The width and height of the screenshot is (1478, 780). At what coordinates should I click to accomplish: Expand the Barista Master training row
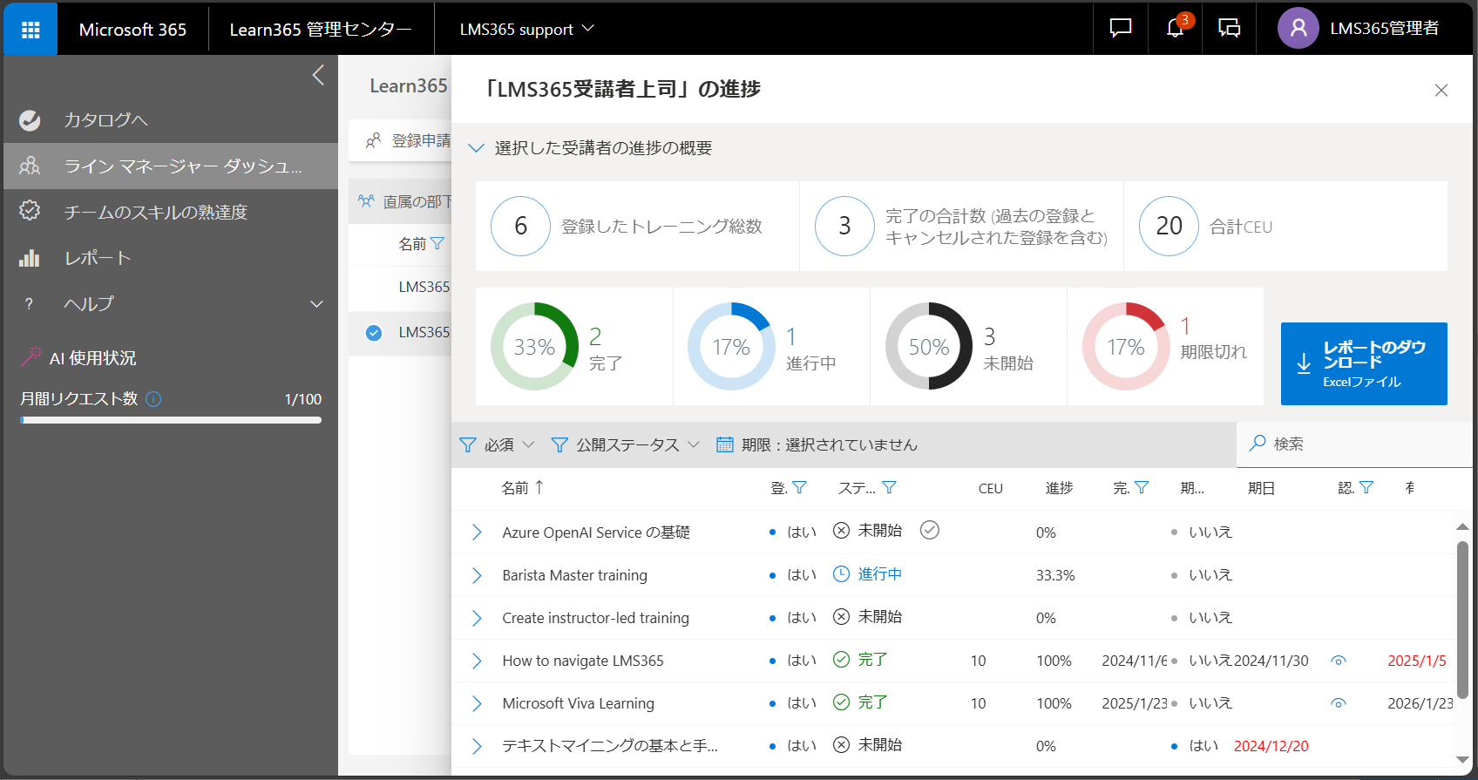pyautogui.click(x=477, y=575)
